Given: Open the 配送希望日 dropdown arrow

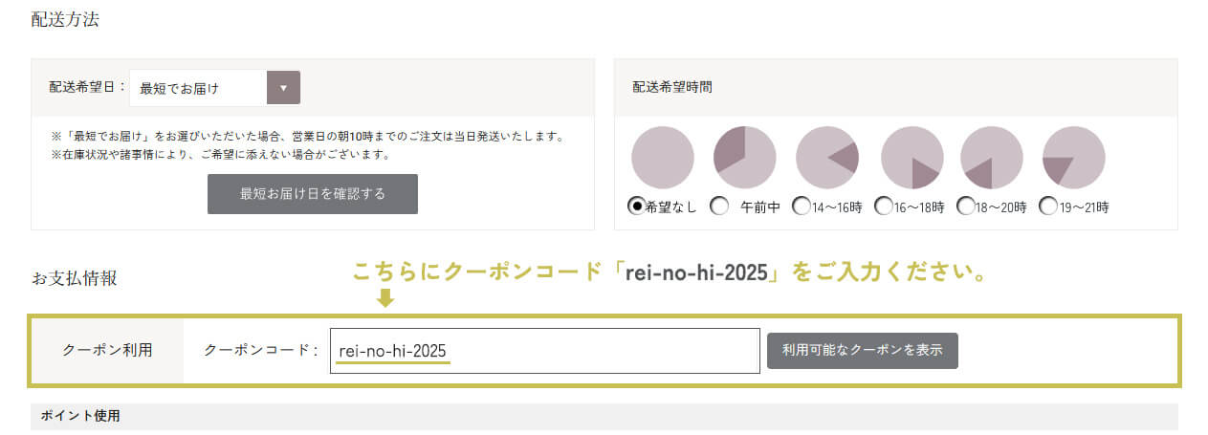Looking at the screenshot, I should [x=283, y=88].
